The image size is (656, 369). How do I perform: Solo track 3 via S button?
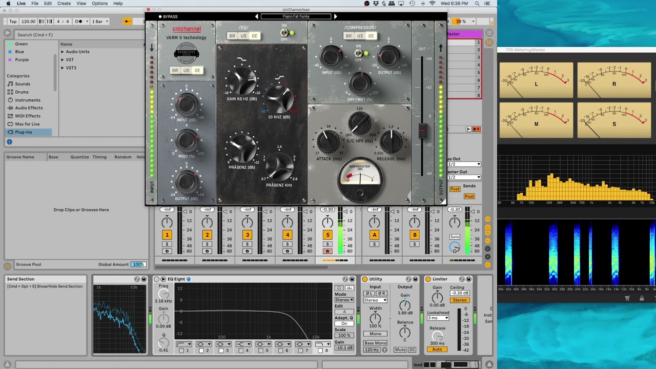coord(247,244)
